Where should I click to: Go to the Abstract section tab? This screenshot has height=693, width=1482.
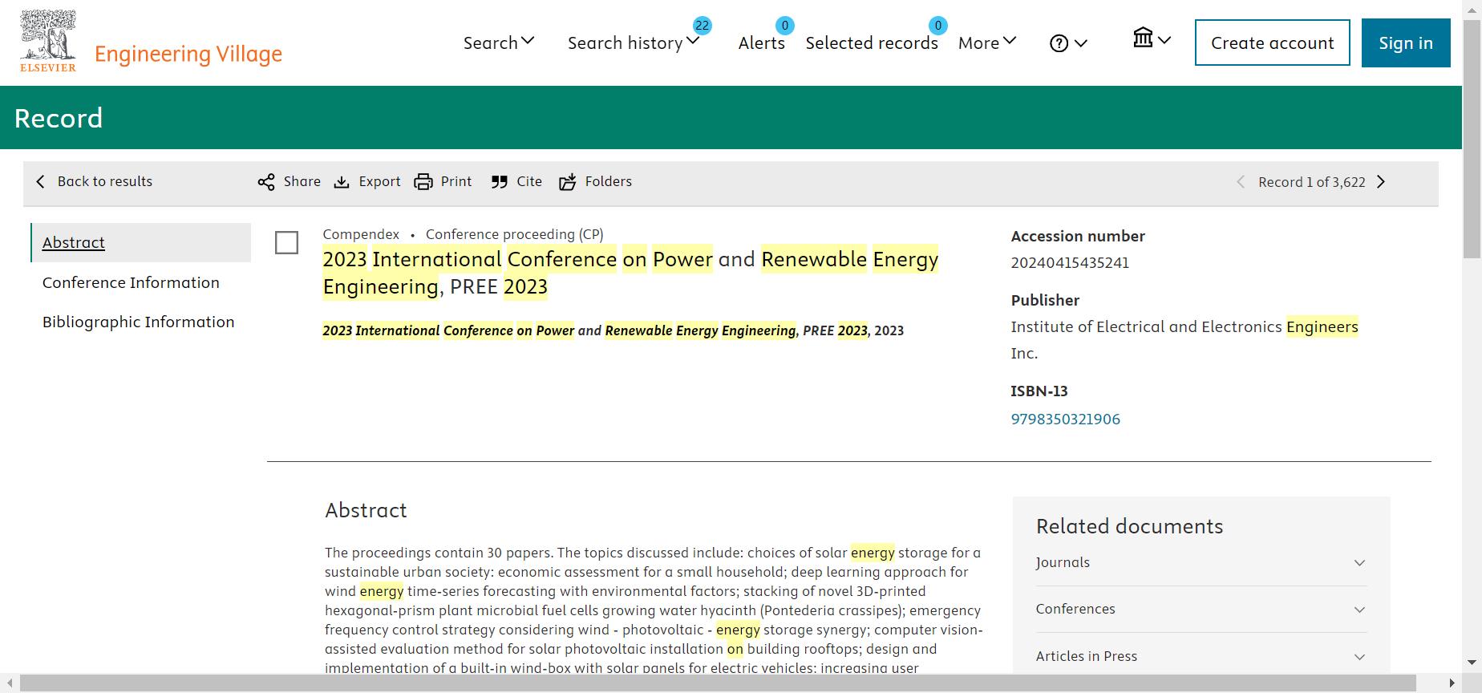click(140, 242)
